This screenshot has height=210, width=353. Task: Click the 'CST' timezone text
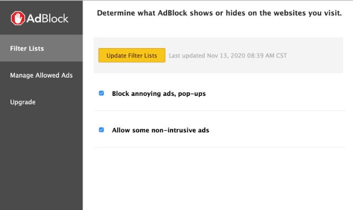tap(282, 55)
